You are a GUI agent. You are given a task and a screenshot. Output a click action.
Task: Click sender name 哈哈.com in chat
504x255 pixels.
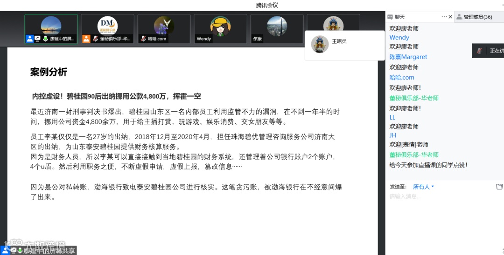(402, 77)
